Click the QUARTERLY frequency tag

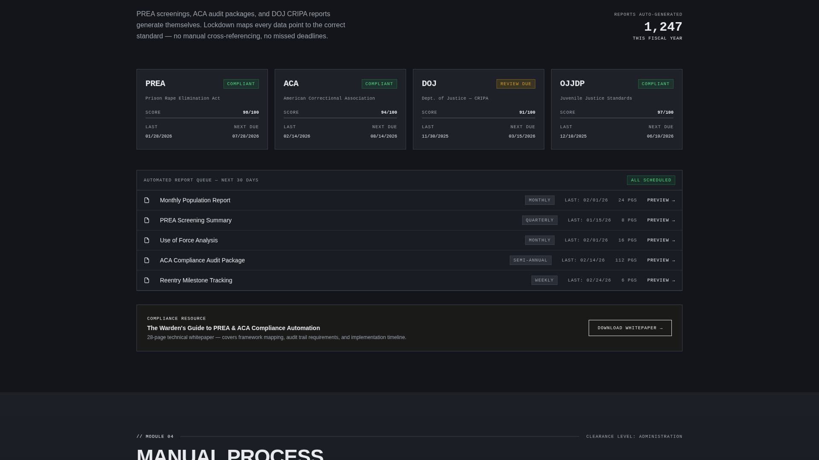[x=540, y=220]
